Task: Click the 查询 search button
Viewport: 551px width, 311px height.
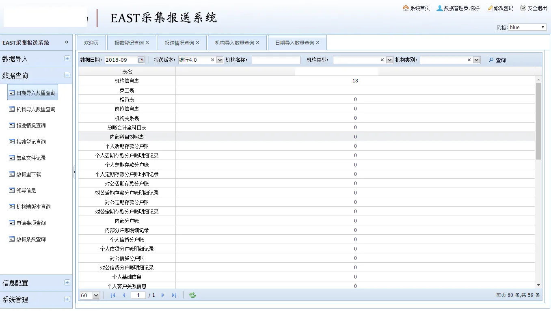Action: (x=497, y=60)
